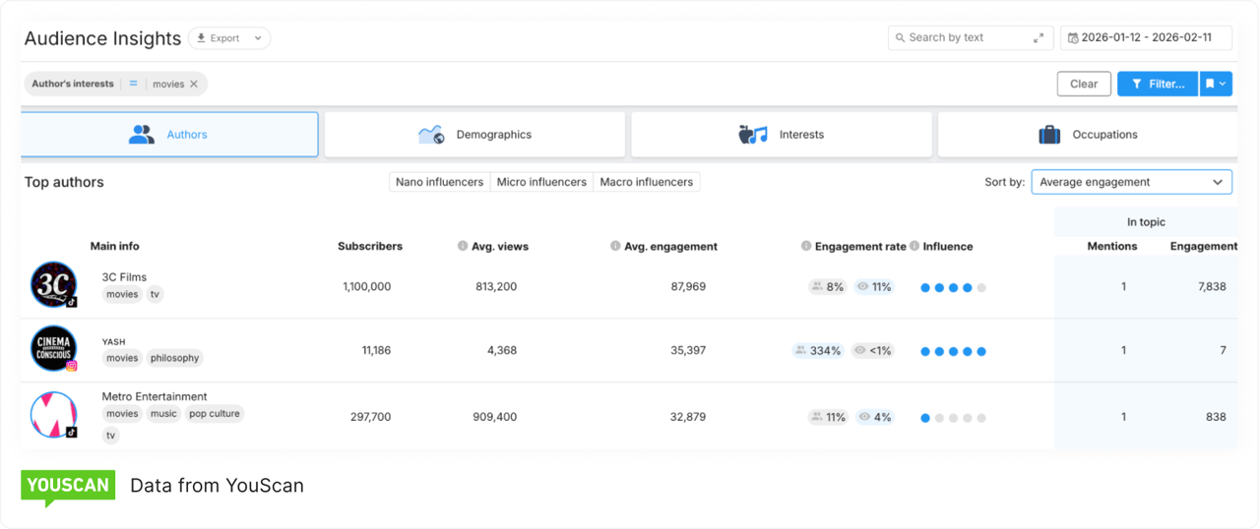Switch to the Occupations tab
Screen dimensions: 1260x529
coord(1087,135)
